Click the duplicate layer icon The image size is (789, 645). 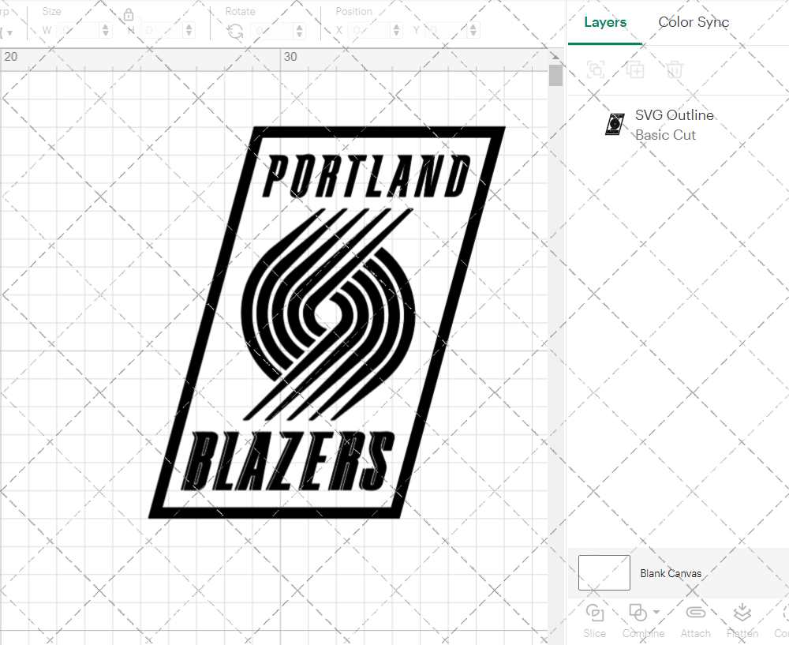[634, 69]
